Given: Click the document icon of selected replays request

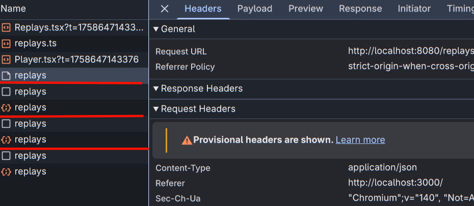Looking at the screenshot, I should point(6,76).
